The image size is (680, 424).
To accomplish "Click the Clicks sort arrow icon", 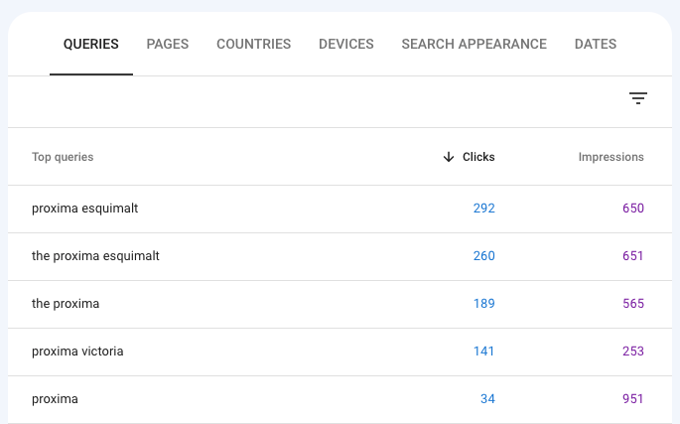I will pyautogui.click(x=449, y=157).
